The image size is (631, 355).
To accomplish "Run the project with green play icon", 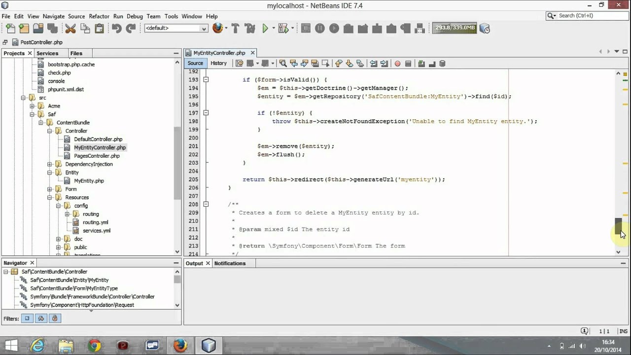I will (265, 28).
